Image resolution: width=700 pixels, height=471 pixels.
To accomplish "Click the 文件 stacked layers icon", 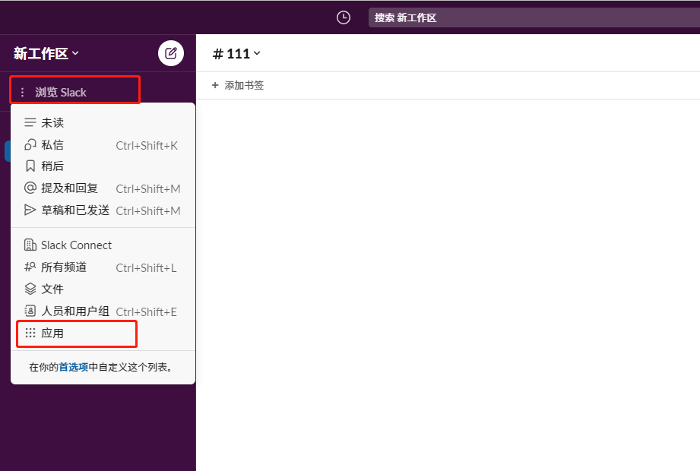I will (30, 289).
